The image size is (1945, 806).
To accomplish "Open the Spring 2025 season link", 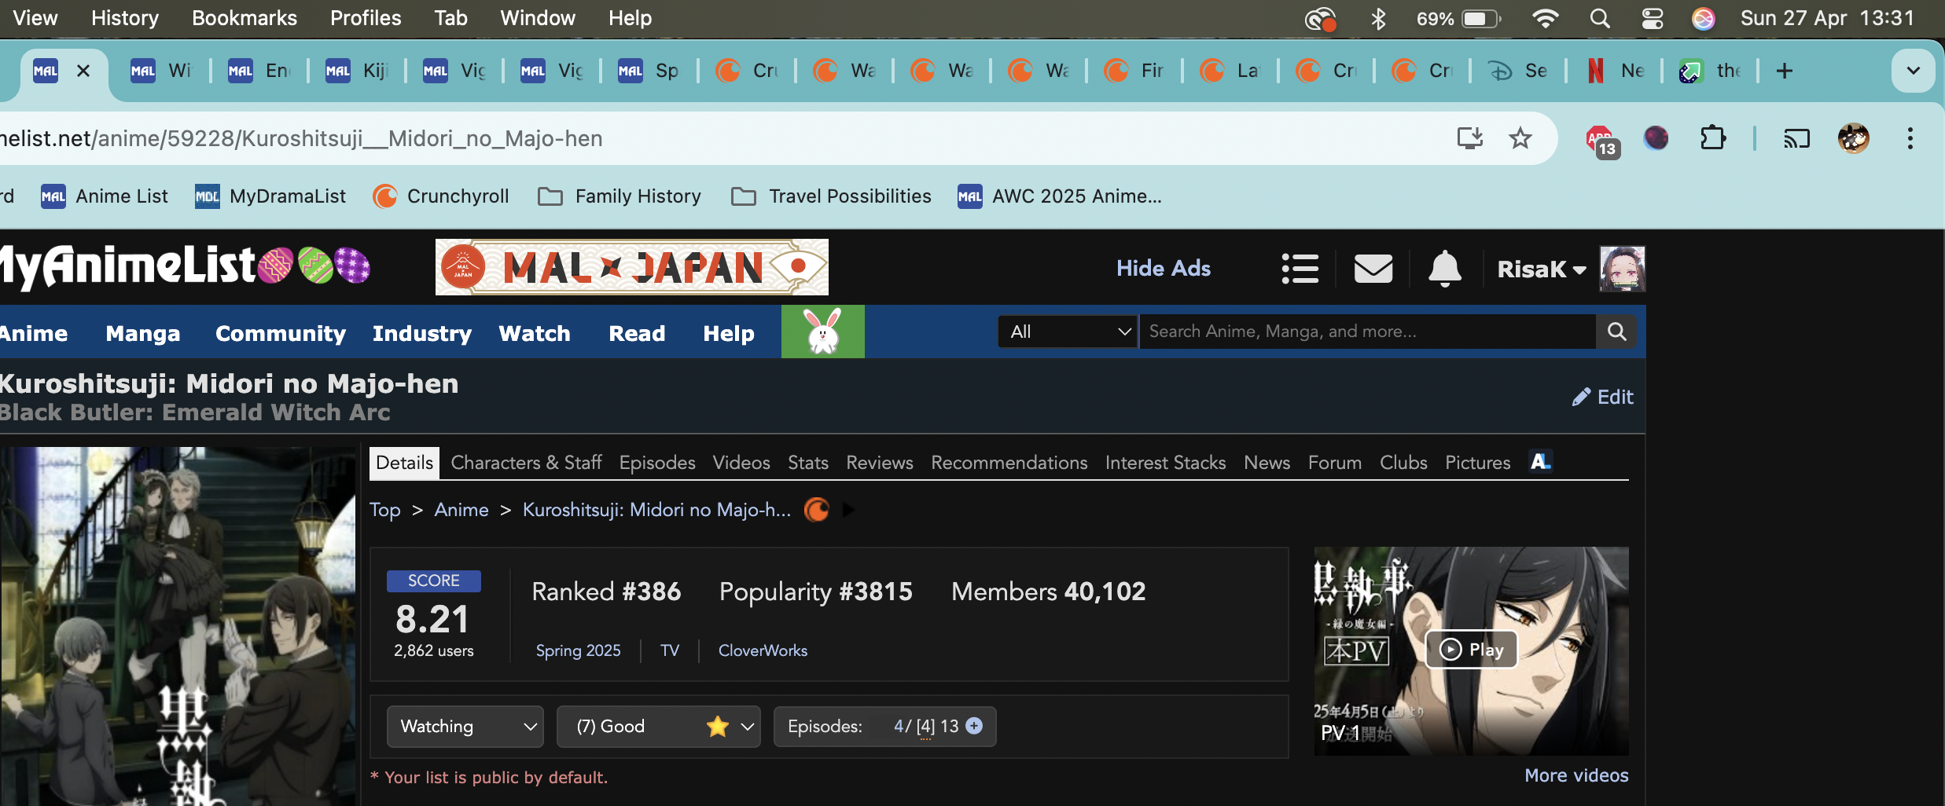I will click(x=578, y=650).
